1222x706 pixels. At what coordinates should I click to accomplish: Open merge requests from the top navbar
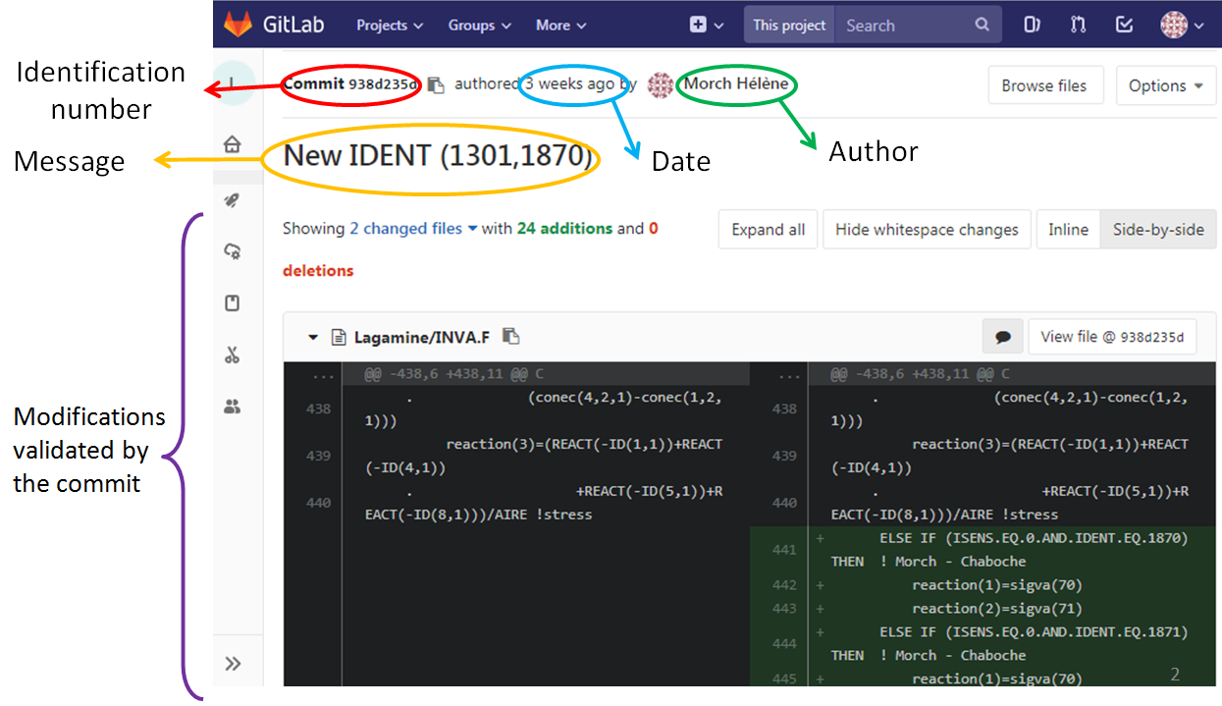coord(1078,25)
